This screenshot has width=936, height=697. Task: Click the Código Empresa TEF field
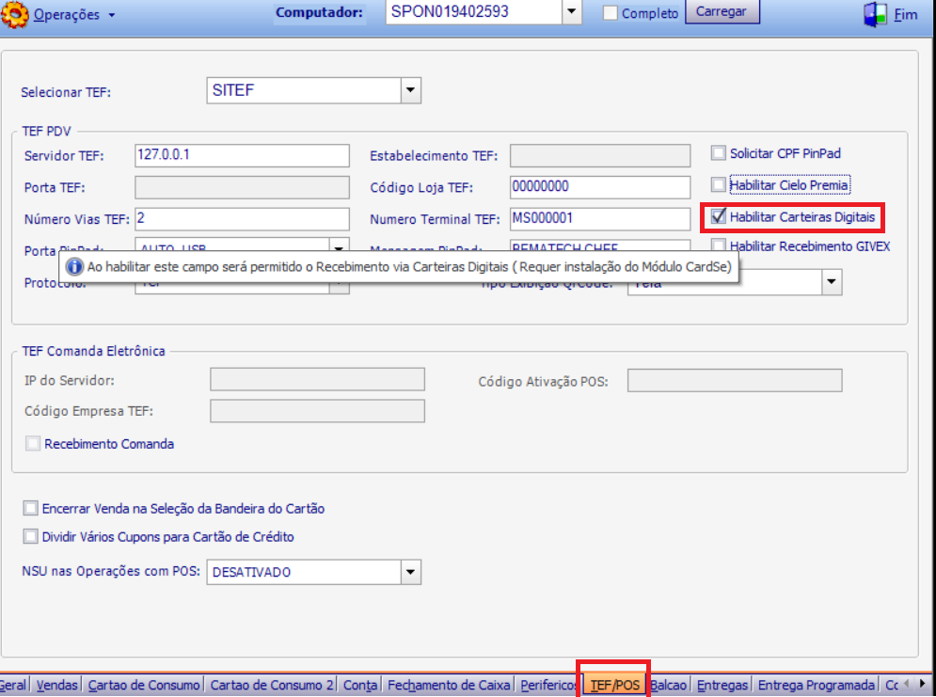[x=317, y=411]
